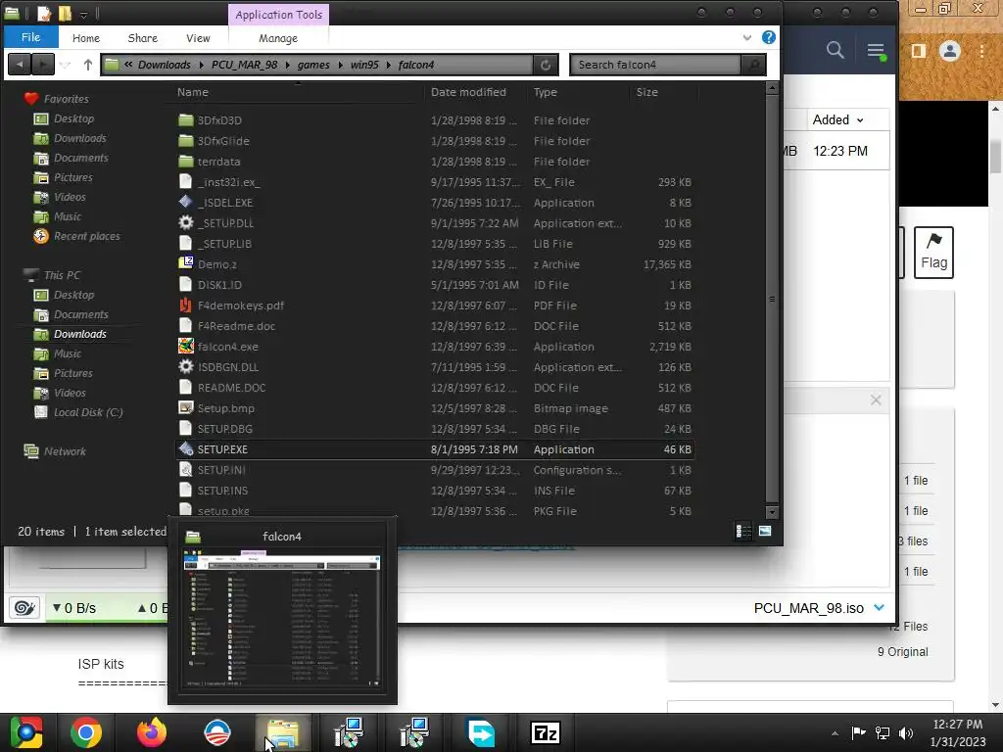This screenshot has height=752, width=1003.
Task: Open the dropdown arrow after win95 breadcrumb
Action: click(x=388, y=65)
